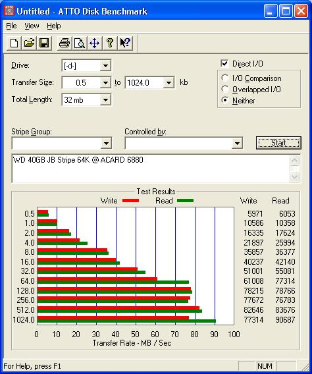The height and width of the screenshot is (374, 312).
Task: Open the Total Length 32 mb dropdown
Action: tap(105, 99)
